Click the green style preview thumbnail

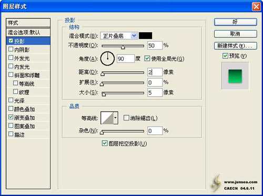[235, 76]
